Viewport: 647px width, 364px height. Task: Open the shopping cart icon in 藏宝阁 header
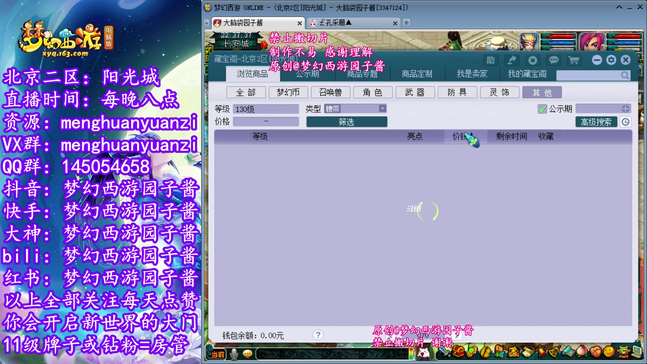coord(574,60)
